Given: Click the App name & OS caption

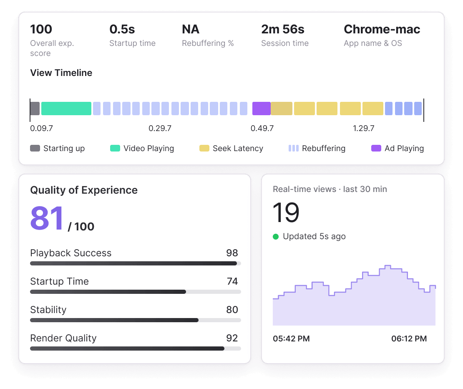Looking at the screenshot, I should pos(373,43).
